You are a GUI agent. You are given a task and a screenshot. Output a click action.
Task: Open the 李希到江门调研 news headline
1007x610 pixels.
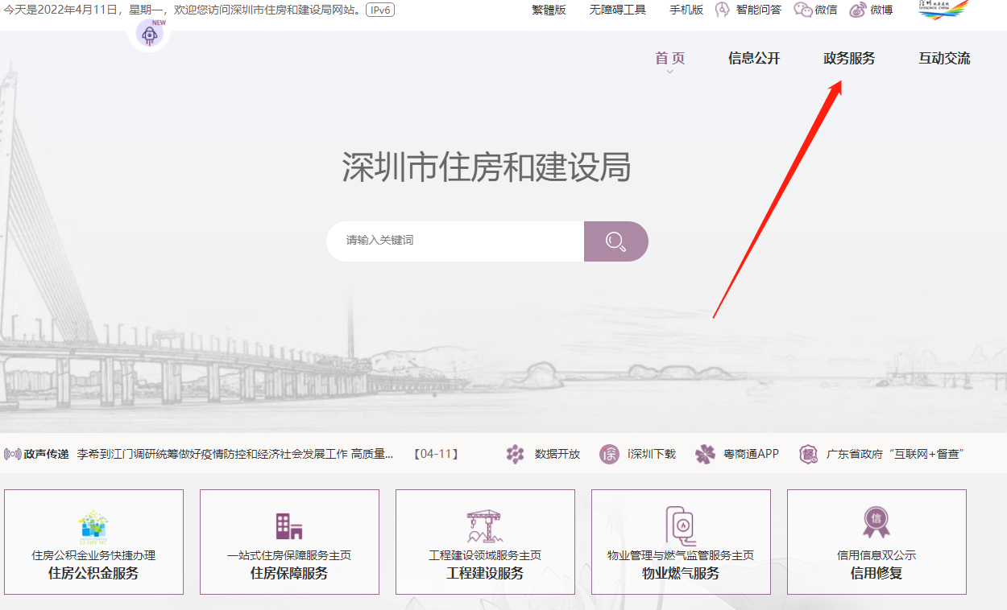click(235, 454)
